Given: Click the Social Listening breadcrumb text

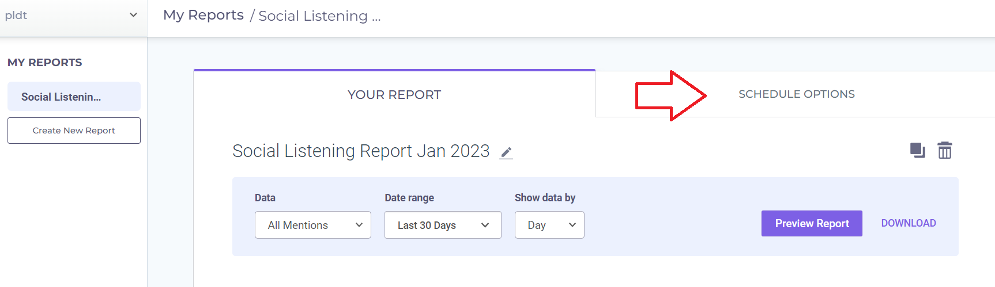Looking at the screenshot, I should point(319,16).
